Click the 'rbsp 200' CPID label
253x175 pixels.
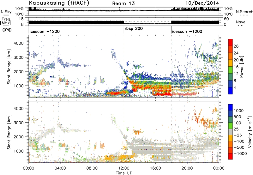[134, 29]
